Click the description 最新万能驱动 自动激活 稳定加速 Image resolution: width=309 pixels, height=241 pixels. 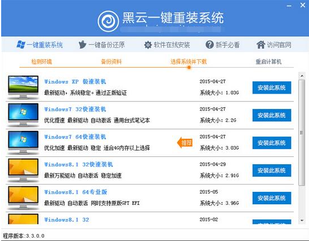(83, 176)
